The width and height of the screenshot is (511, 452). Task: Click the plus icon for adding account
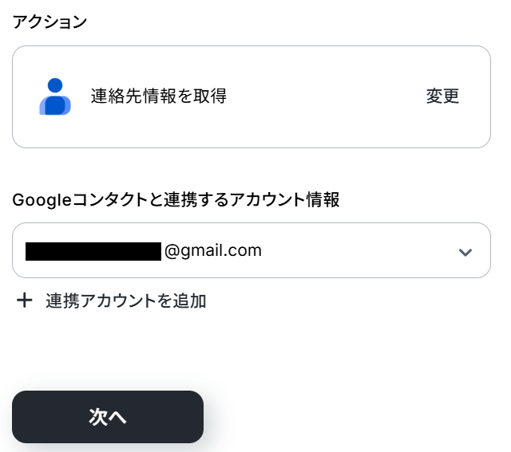(x=25, y=301)
